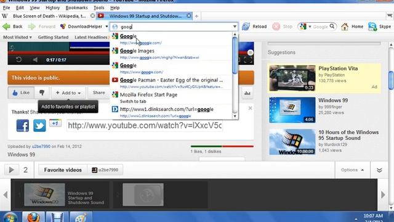This screenshot has height=222, width=394.
Task: Expand the Most Visited bookmarks dropdown
Action: coord(17,37)
